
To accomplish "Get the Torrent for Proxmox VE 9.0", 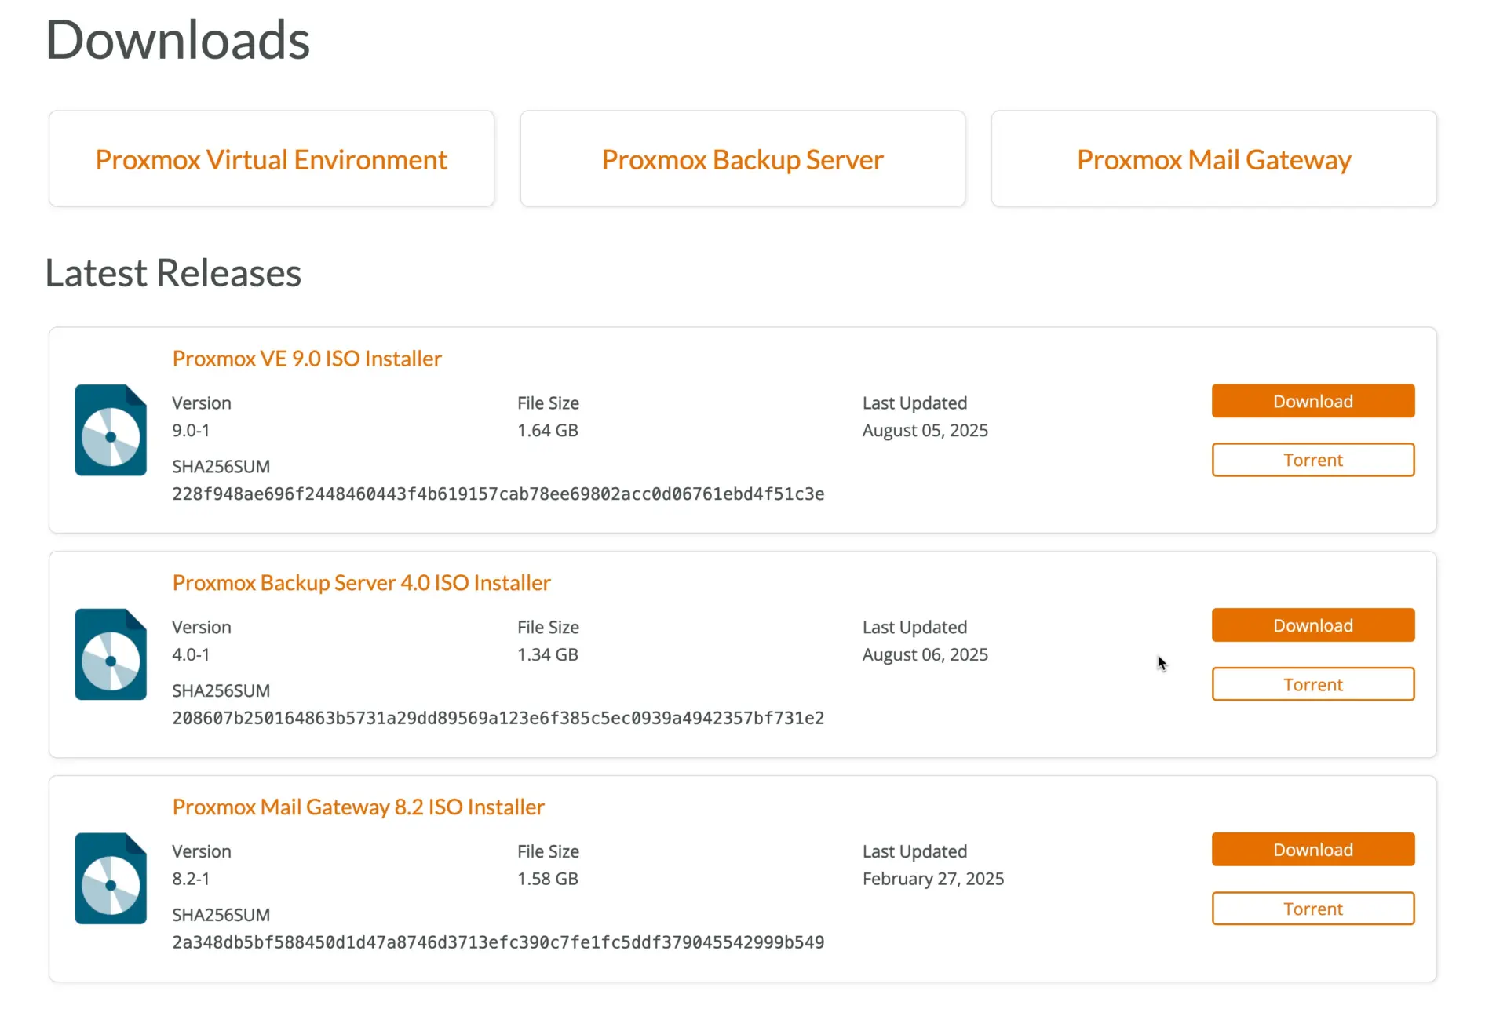I will pos(1312,460).
